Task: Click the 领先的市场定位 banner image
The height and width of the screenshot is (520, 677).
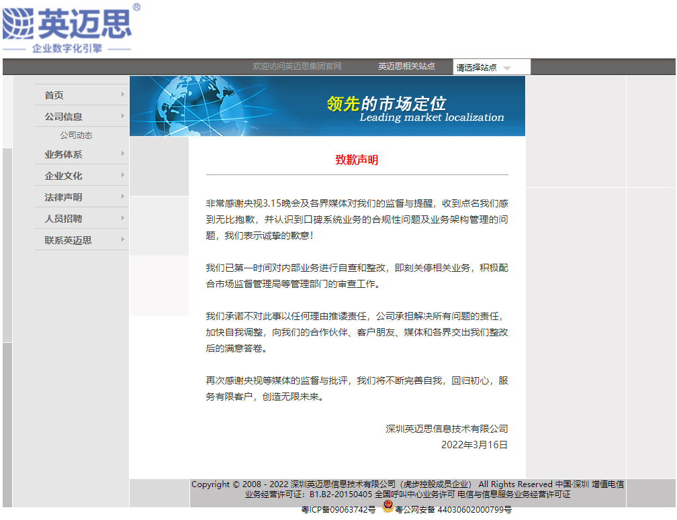Action: 327,106
